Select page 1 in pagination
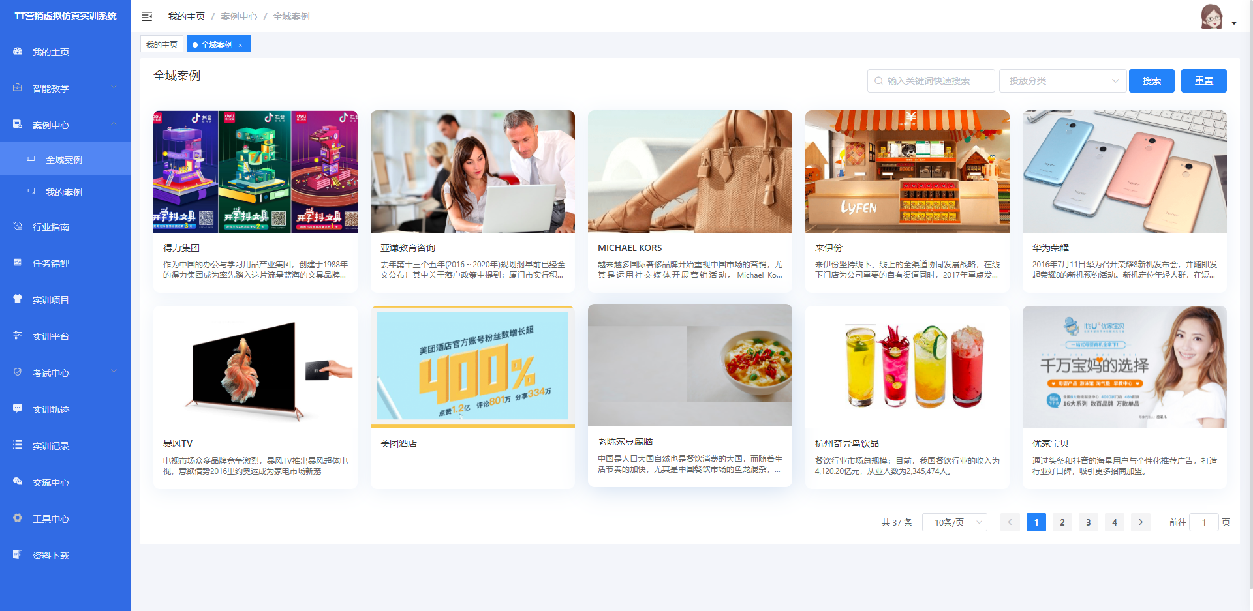Image resolution: width=1253 pixels, height=611 pixels. pos(1036,522)
